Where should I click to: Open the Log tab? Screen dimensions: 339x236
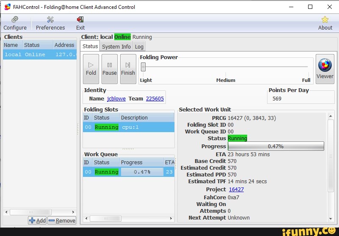click(139, 46)
